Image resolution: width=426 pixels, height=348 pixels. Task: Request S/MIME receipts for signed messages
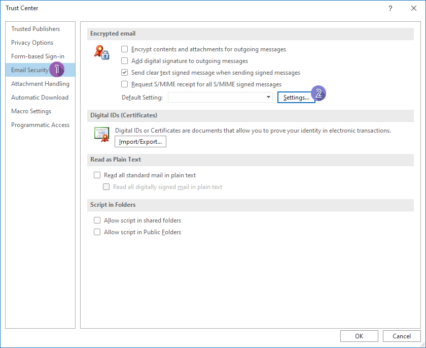(x=124, y=84)
